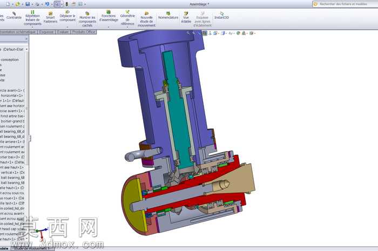Click the Nomenclature tool
The height and width of the screenshot is (251, 378).
click(168, 16)
